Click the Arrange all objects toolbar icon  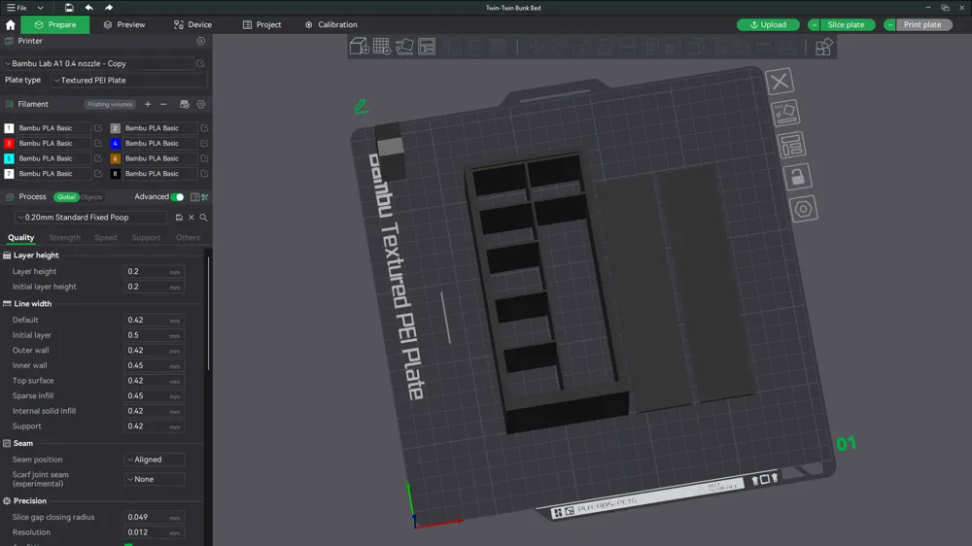coord(427,47)
